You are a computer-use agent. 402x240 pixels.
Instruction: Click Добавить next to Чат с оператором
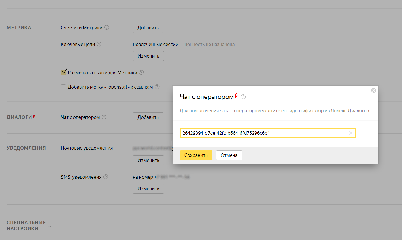point(148,117)
